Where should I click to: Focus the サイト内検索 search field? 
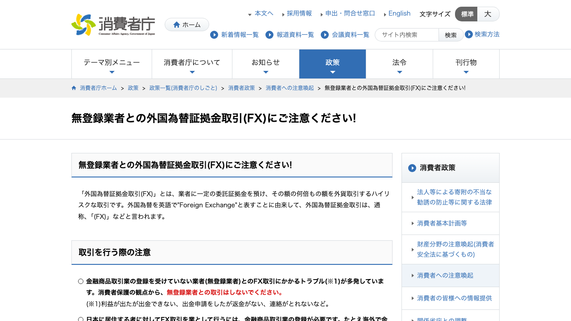pyautogui.click(x=407, y=35)
